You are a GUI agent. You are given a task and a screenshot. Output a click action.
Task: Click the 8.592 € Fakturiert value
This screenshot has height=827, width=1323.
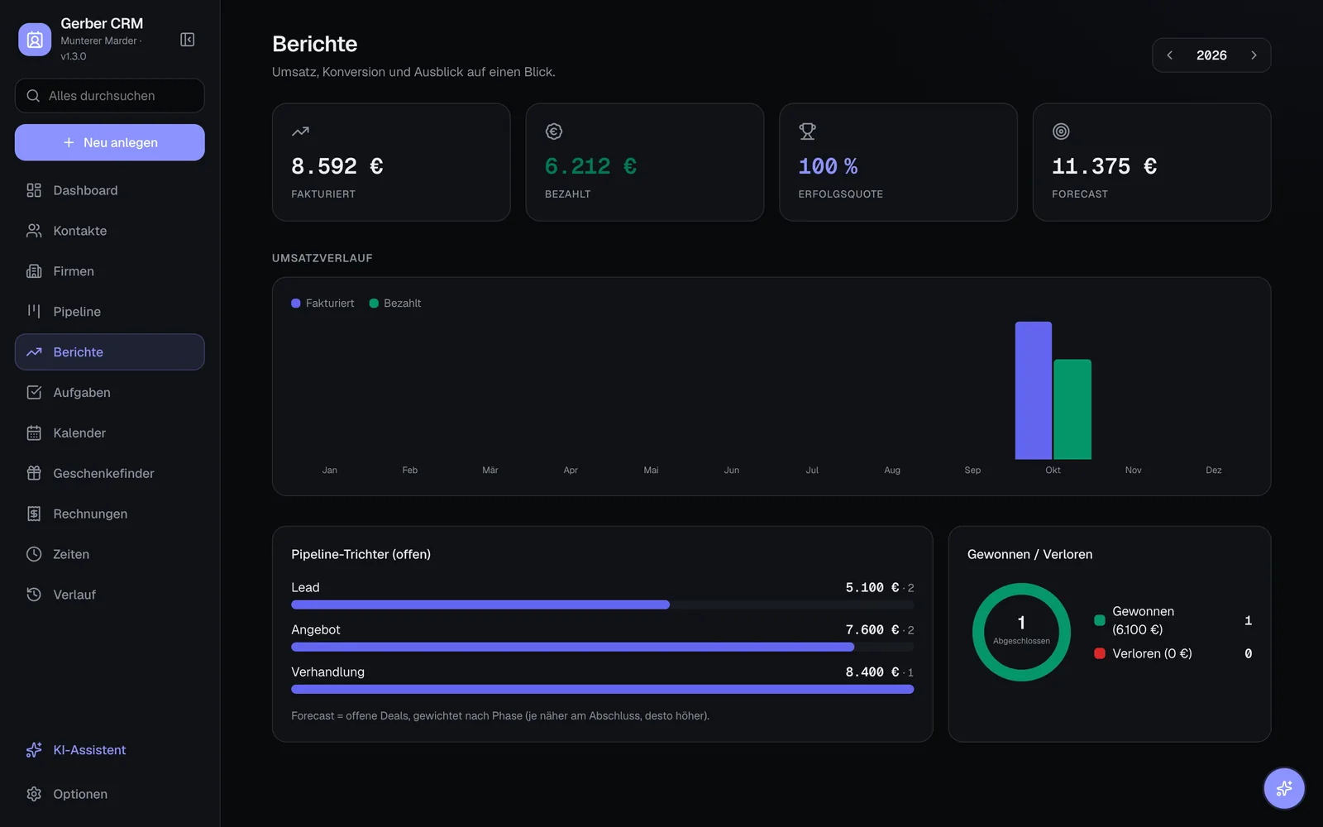pos(337,166)
